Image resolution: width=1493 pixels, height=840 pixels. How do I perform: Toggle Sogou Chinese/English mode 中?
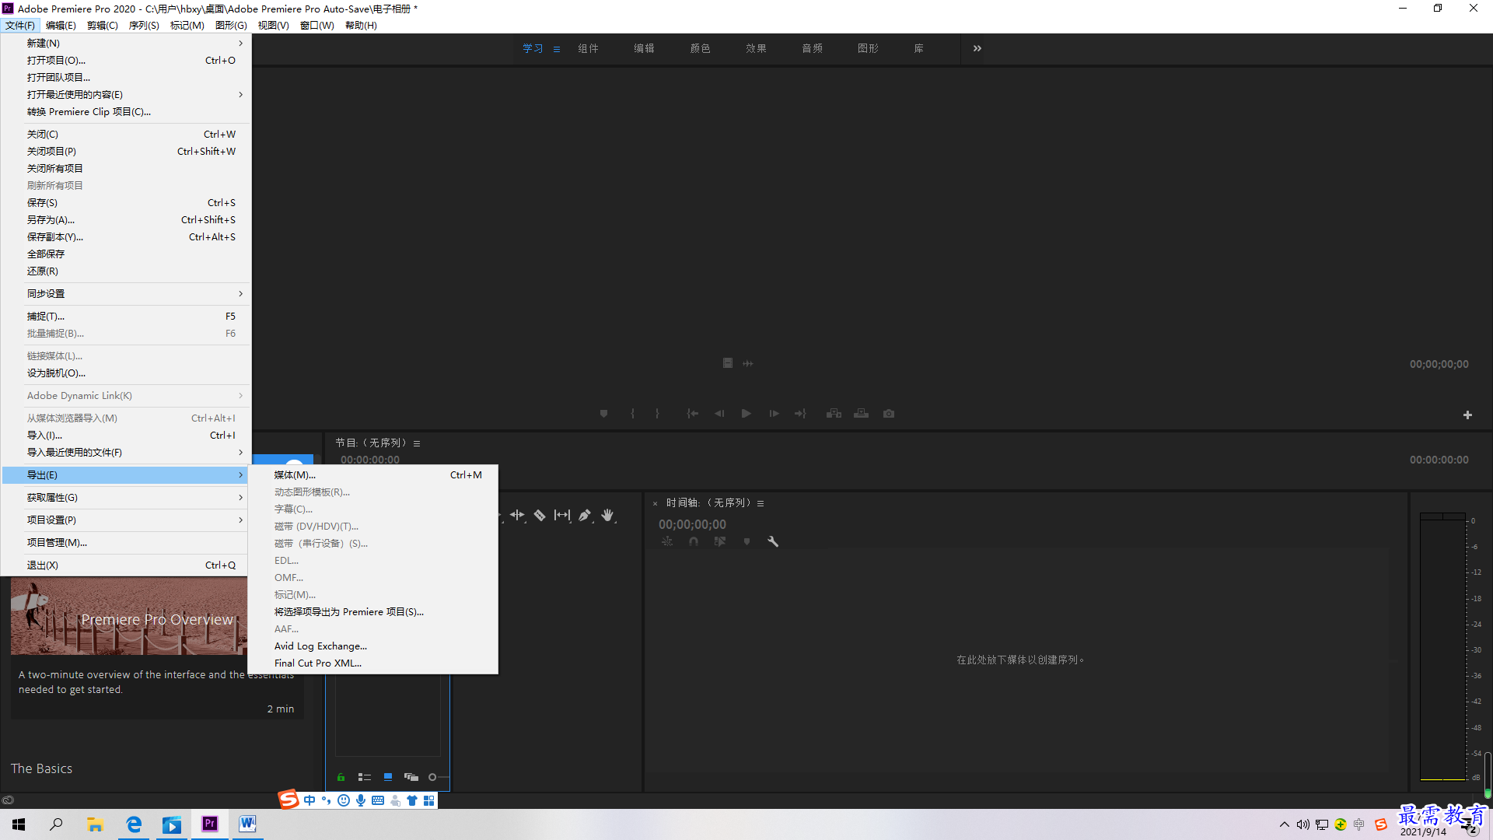309,800
